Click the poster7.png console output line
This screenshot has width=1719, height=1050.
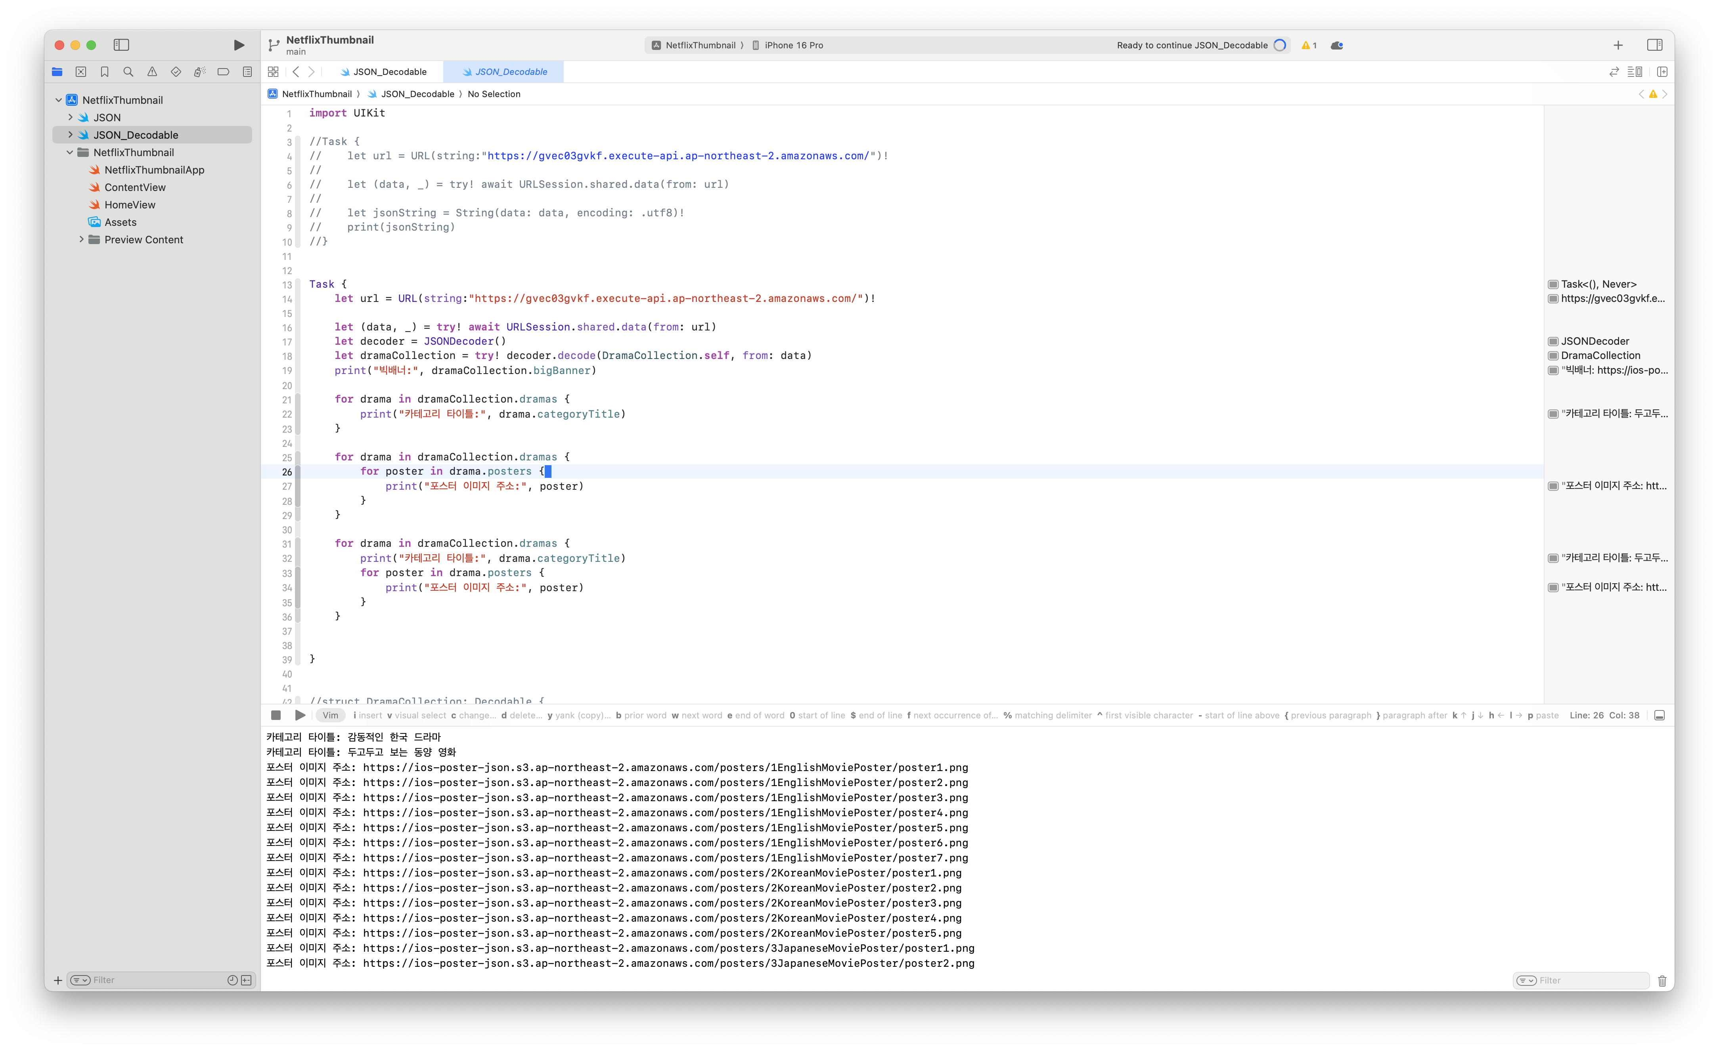(x=617, y=858)
